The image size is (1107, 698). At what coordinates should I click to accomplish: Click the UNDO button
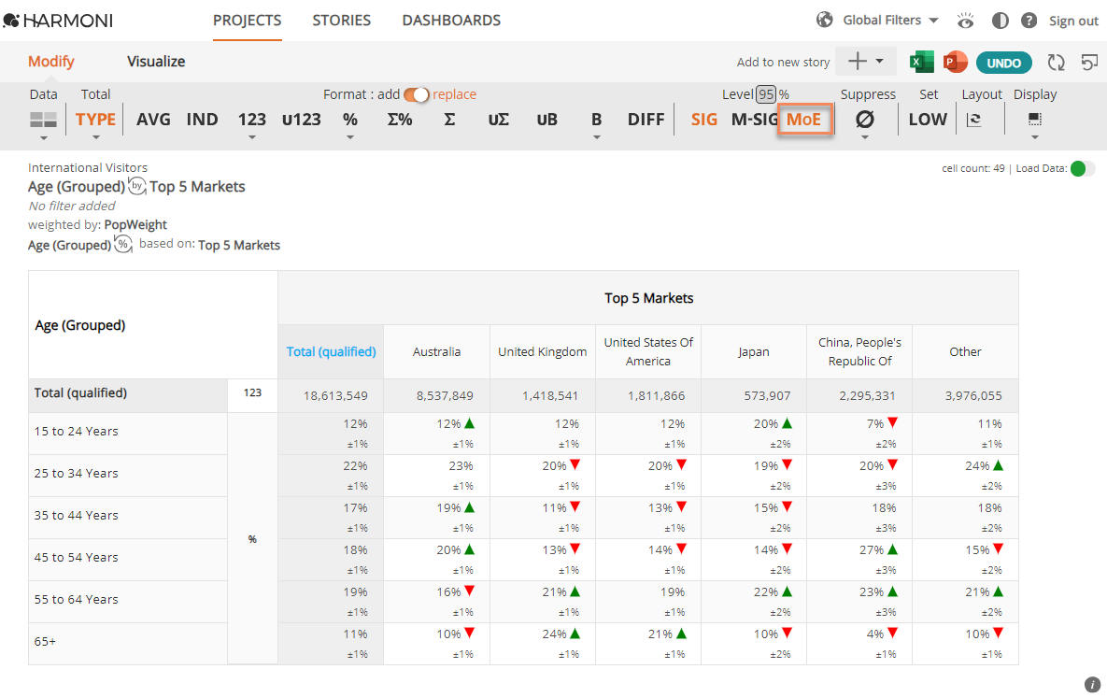[1004, 63]
